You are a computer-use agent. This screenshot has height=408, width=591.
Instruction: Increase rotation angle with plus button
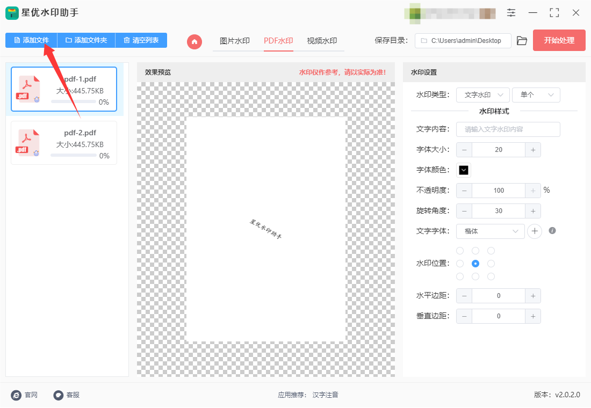533,211
